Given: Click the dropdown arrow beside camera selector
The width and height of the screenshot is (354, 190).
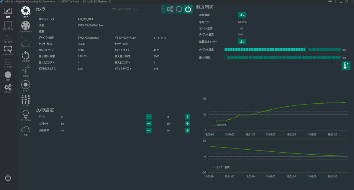Looking at the screenshot, I should pyautogui.click(x=163, y=9).
